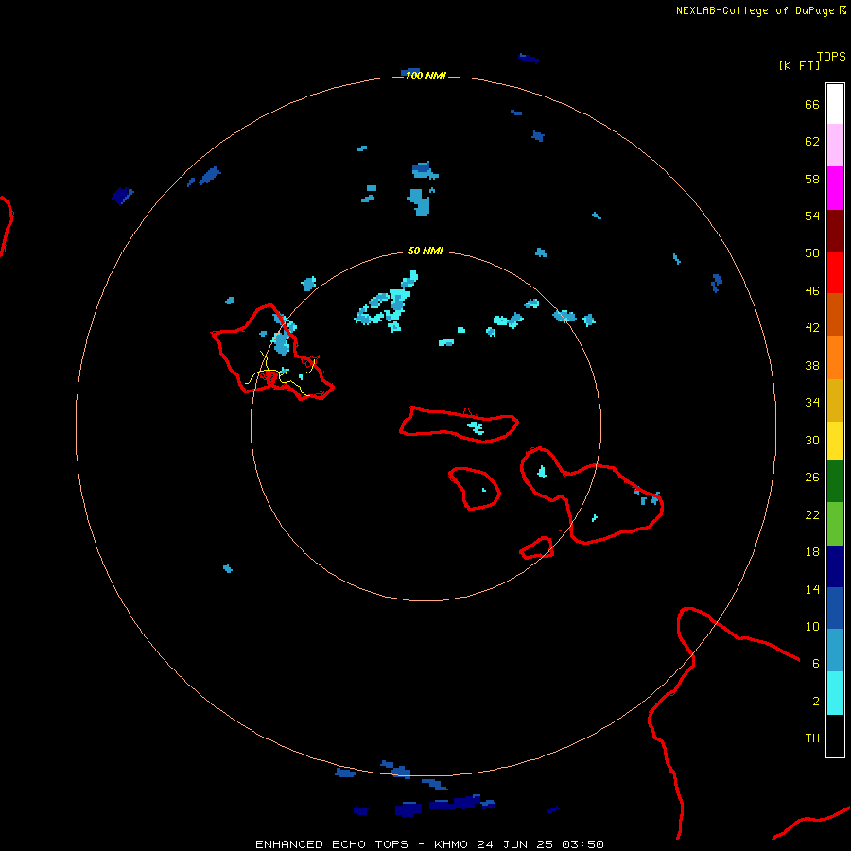This screenshot has height=851, width=851.
Task: Click the 66 legend value
Action: [x=812, y=104]
